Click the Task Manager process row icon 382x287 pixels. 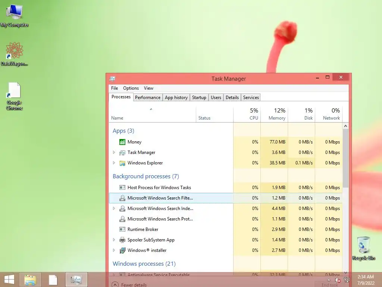pyautogui.click(x=122, y=152)
